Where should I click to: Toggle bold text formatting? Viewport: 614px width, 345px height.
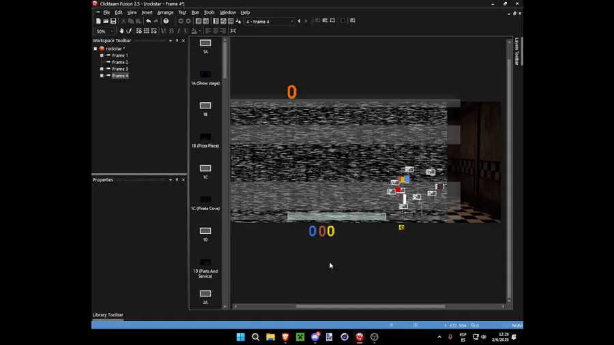[x=171, y=31]
